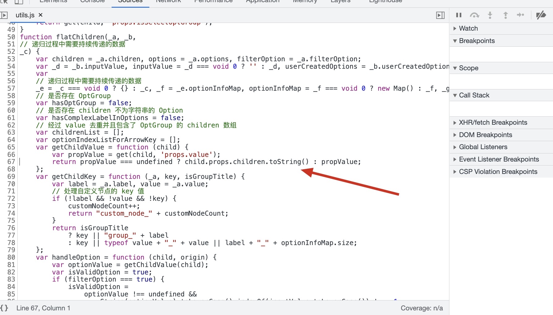Set a breakpoint on line 67 gutter
The image size is (553, 315).
[11, 162]
